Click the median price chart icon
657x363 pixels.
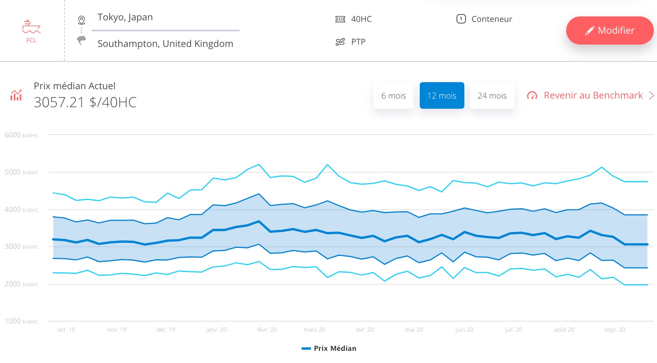click(x=16, y=95)
